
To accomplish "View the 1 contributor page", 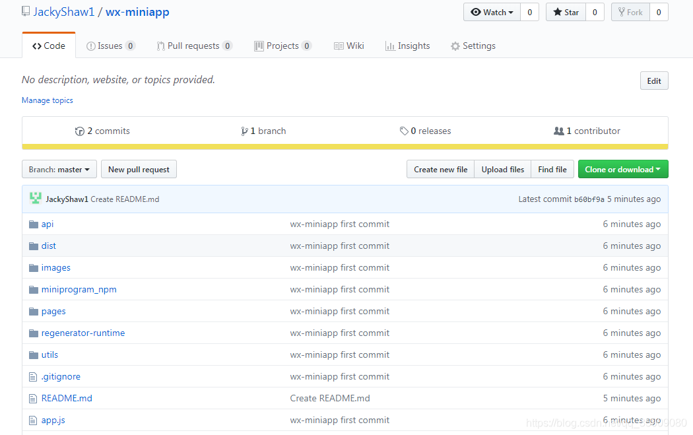I will tap(587, 131).
